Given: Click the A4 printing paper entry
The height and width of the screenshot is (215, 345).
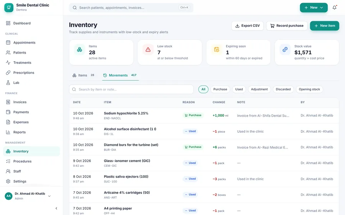Looking at the screenshot, I should [118, 208].
